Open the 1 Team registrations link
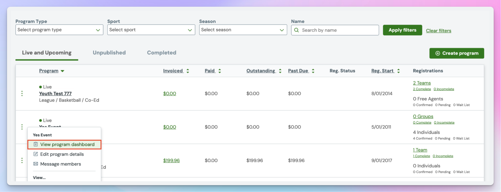 (420, 150)
